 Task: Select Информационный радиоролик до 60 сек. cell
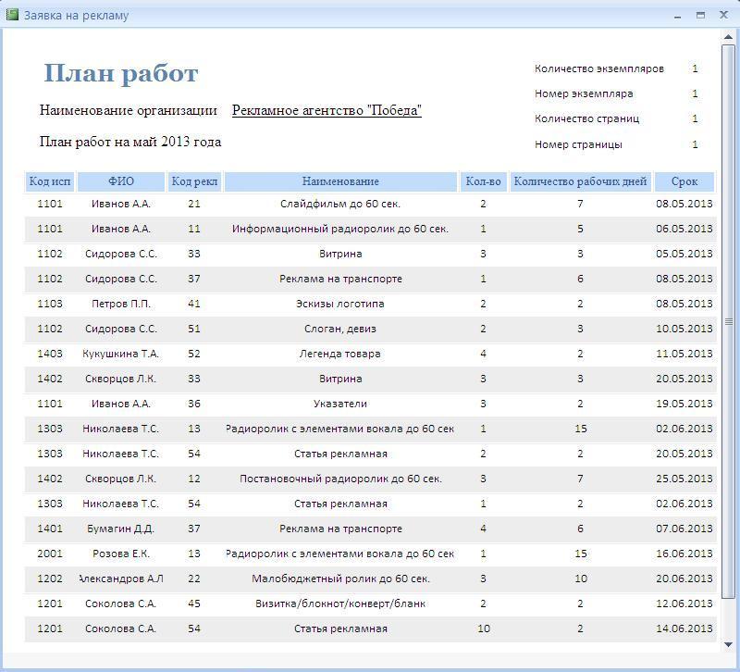tap(340, 229)
